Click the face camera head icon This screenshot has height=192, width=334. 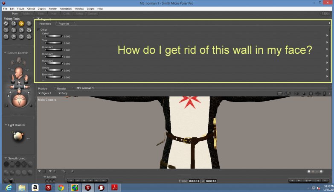[19, 73]
